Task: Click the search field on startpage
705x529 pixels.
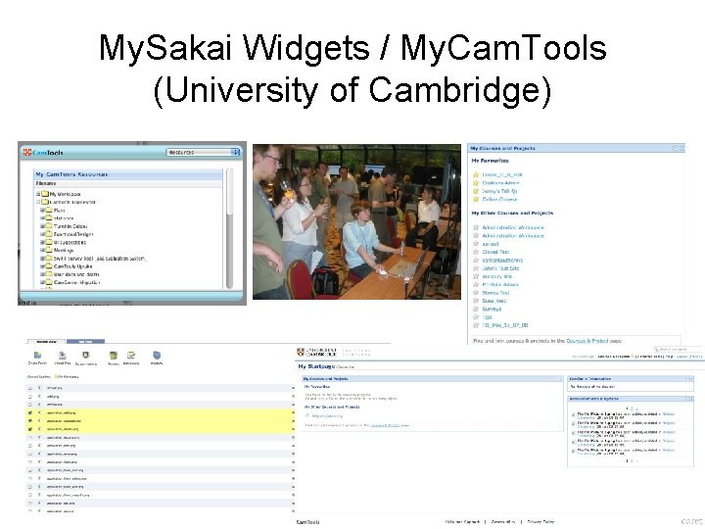Action: [677, 349]
